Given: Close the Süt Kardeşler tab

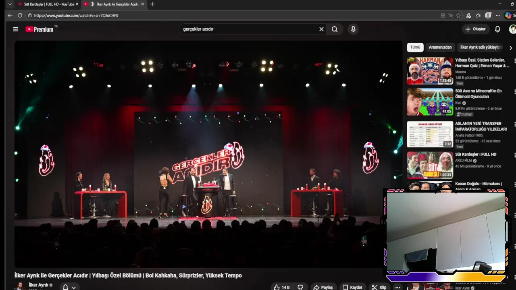Looking at the screenshot, I should (77, 4).
